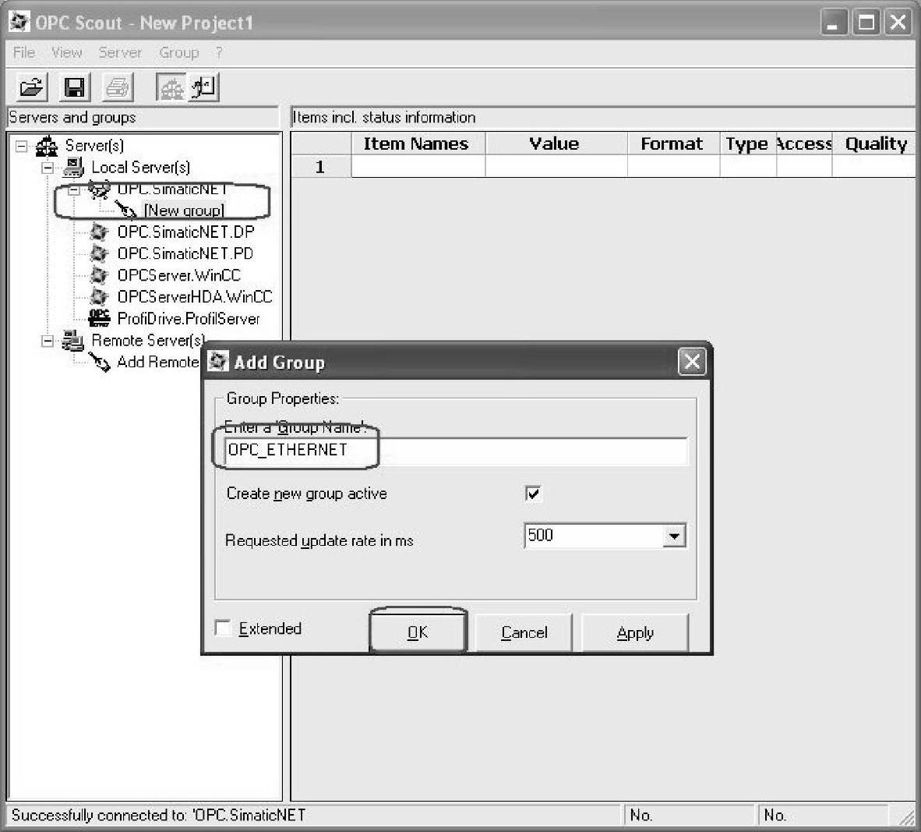Image resolution: width=921 pixels, height=832 pixels.
Task: Collapse the Local Server(s) node
Action: coord(48,168)
